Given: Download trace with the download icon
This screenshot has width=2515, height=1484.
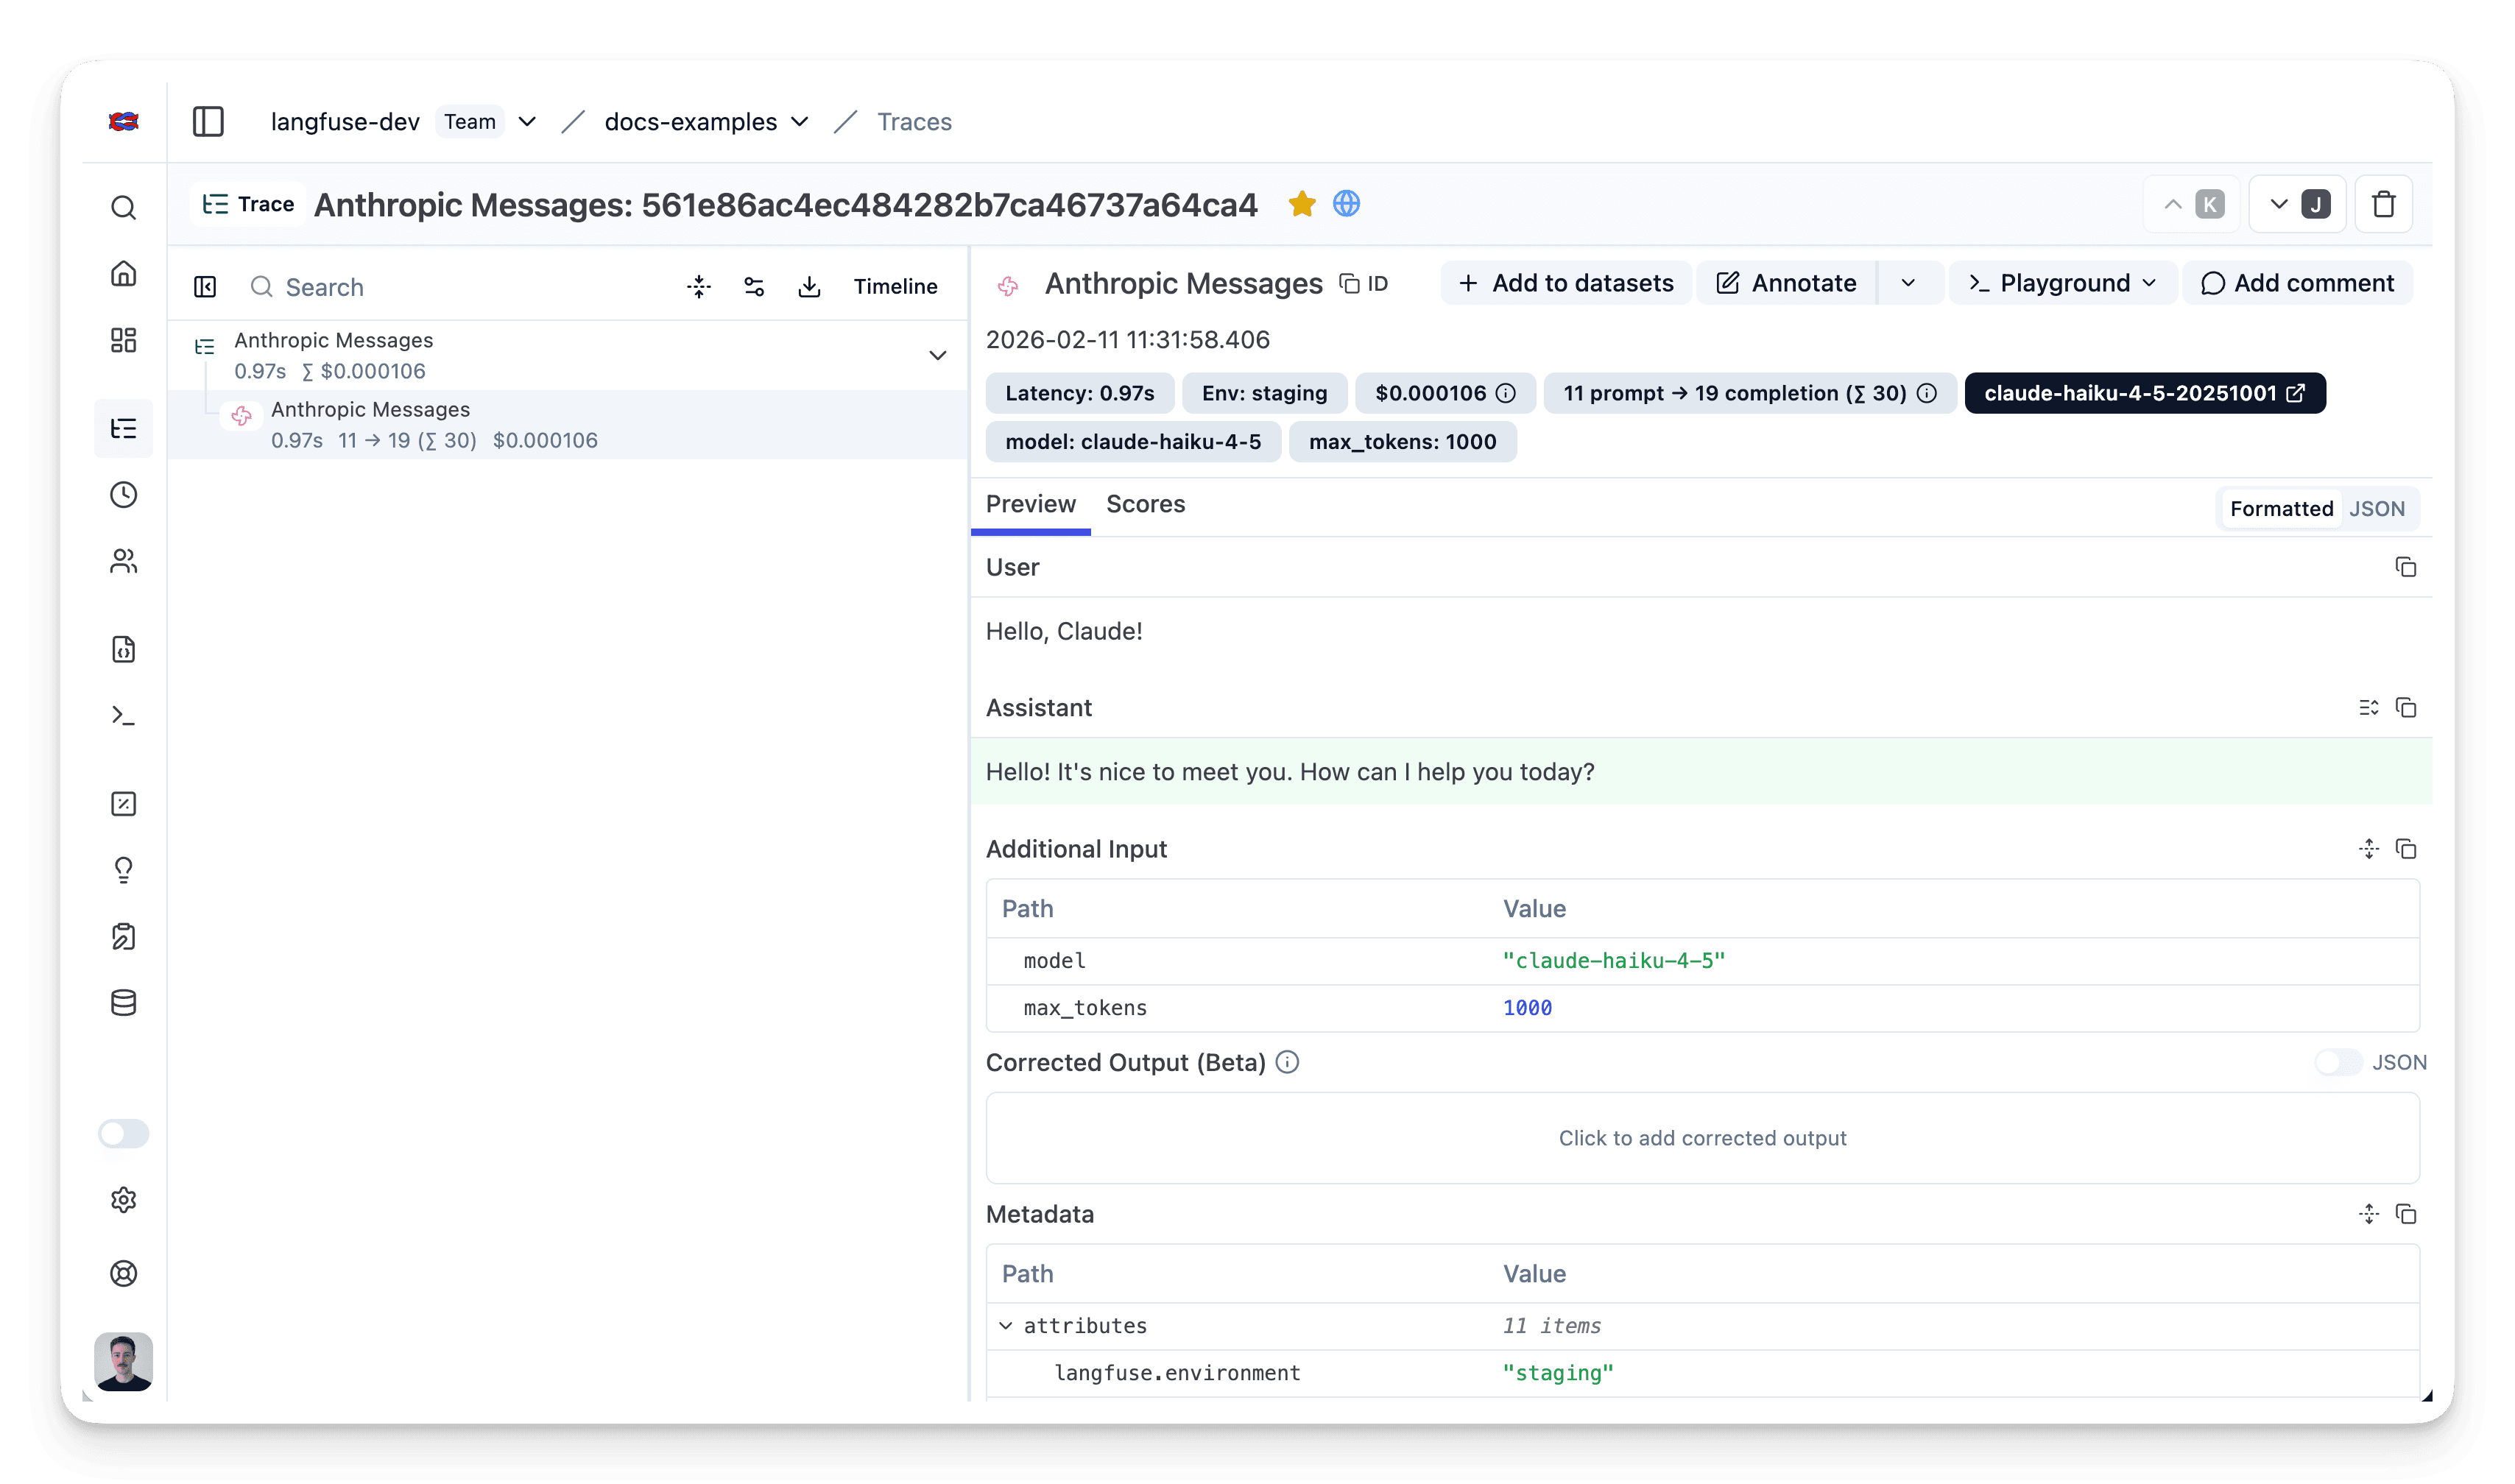Looking at the screenshot, I should pos(809,287).
